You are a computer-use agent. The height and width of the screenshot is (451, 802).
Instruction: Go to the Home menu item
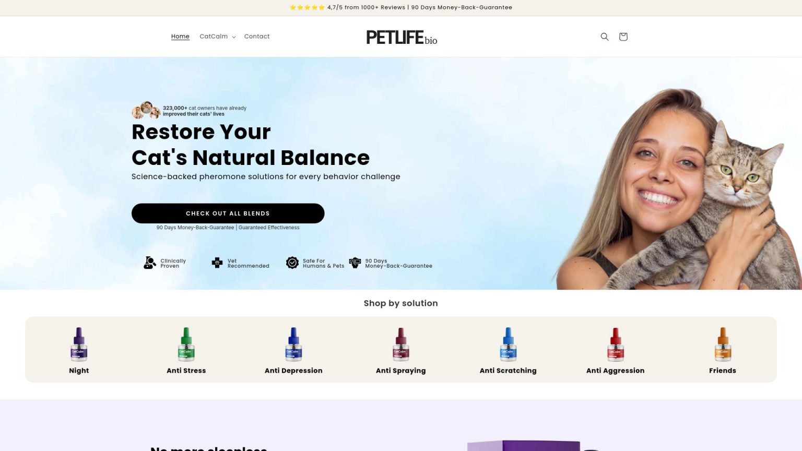(180, 37)
